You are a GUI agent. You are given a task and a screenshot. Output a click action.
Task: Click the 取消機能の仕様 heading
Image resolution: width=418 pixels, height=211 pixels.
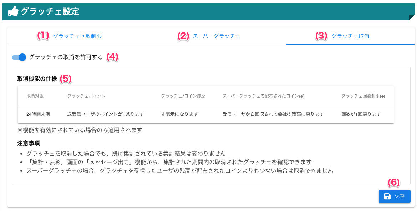pos(37,79)
